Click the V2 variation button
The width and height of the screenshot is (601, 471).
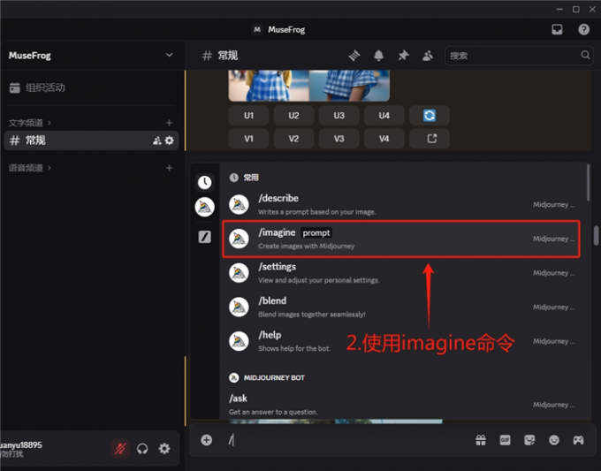click(x=293, y=139)
